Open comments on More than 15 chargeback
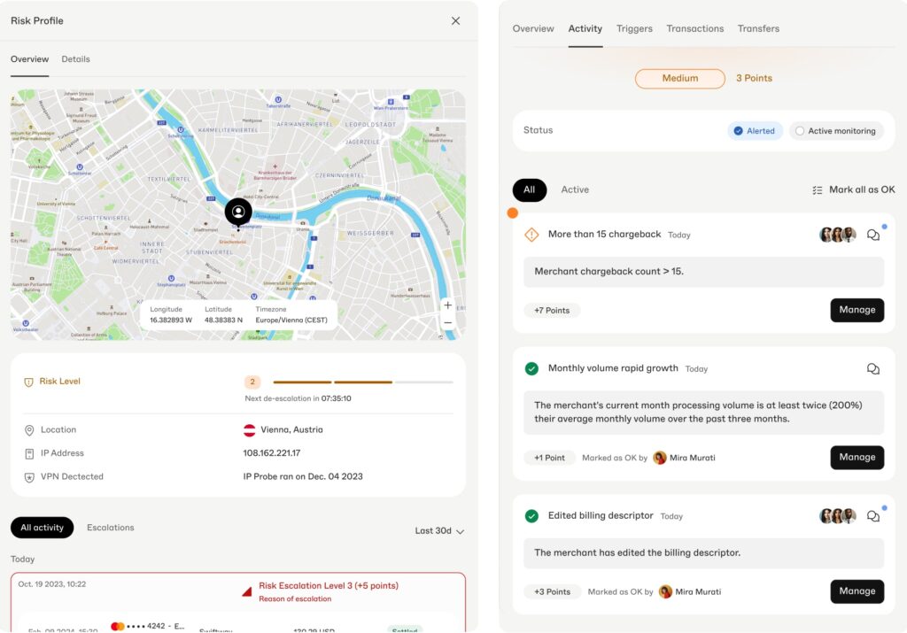Image resolution: width=907 pixels, height=633 pixels. 872,235
